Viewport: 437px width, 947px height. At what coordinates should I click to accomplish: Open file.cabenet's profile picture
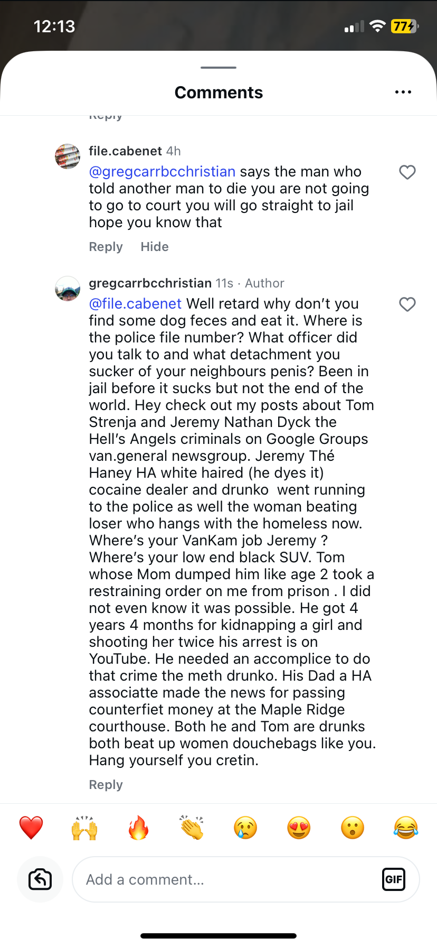click(x=68, y=156)
